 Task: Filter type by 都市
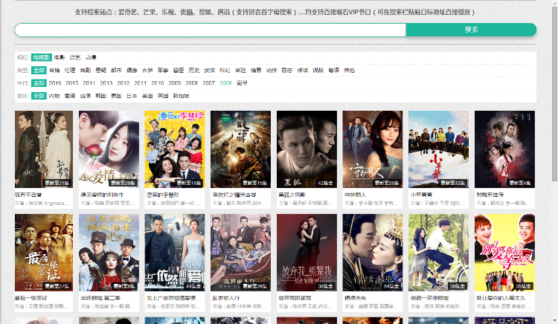coord(116,71)
